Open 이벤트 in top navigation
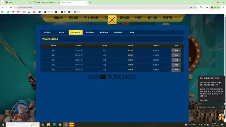226x127 pixels. 138,18
